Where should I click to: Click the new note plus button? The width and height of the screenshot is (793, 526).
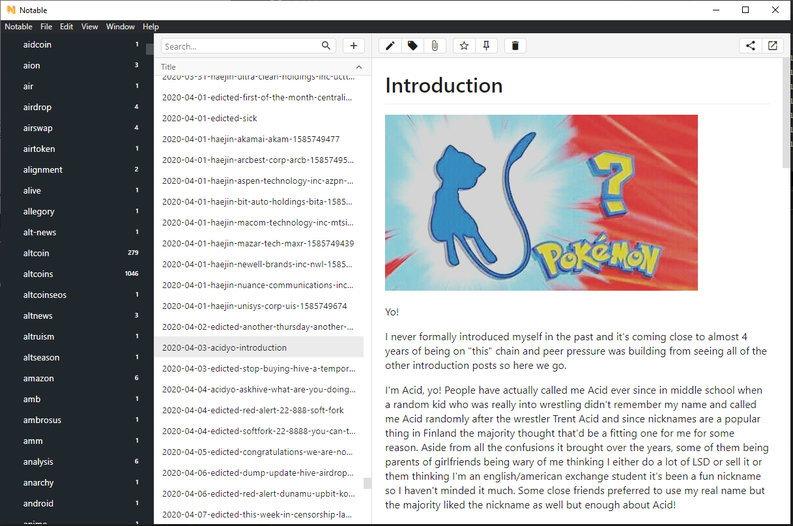tap(354, 46)
